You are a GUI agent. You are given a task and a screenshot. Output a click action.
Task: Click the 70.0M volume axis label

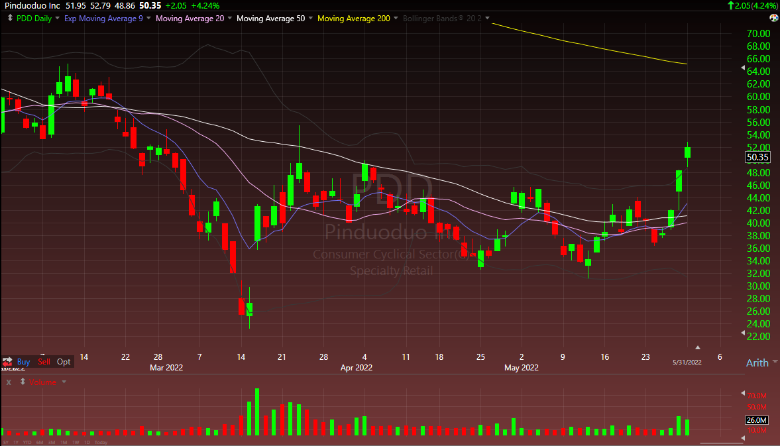(757, 396)
